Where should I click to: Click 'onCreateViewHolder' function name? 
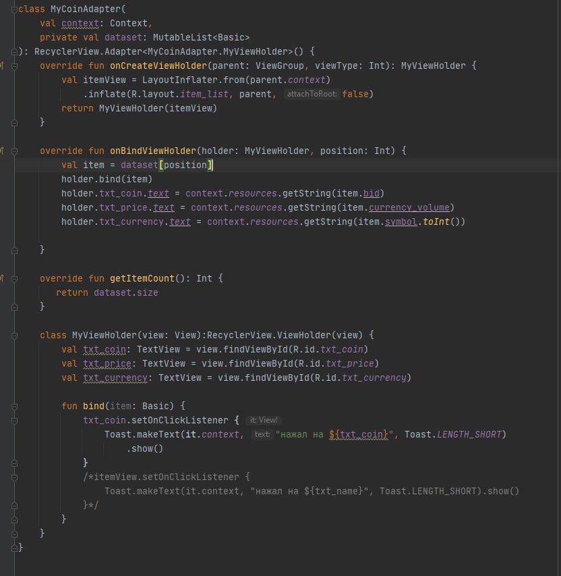[x=158, y=66]
